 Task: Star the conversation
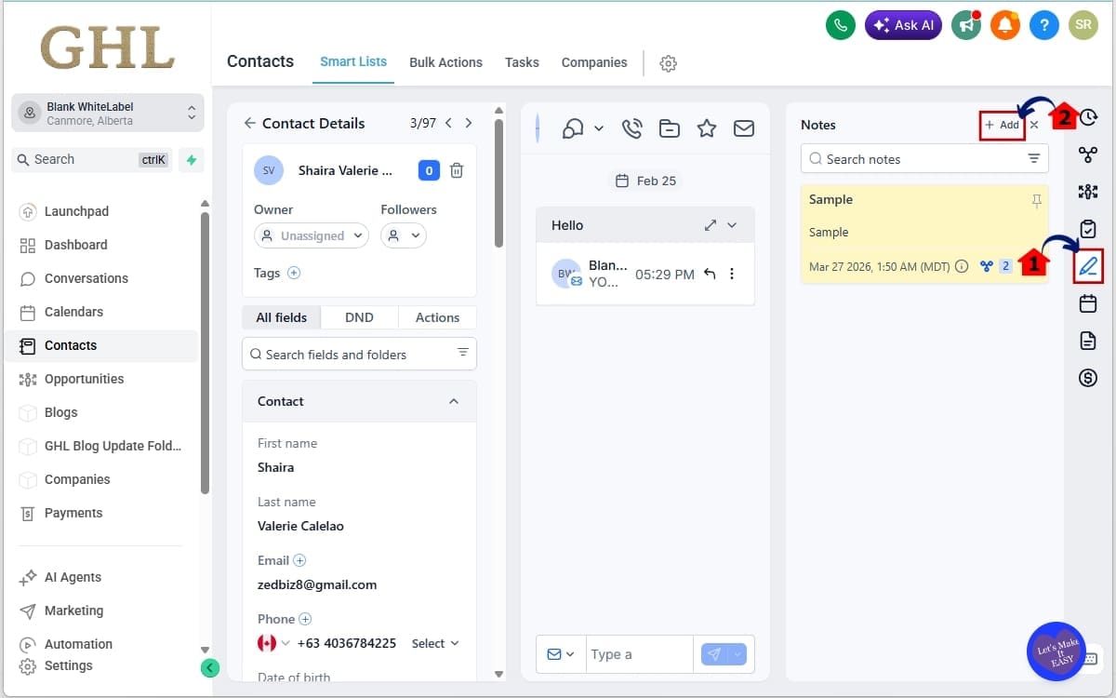point(707,128)
